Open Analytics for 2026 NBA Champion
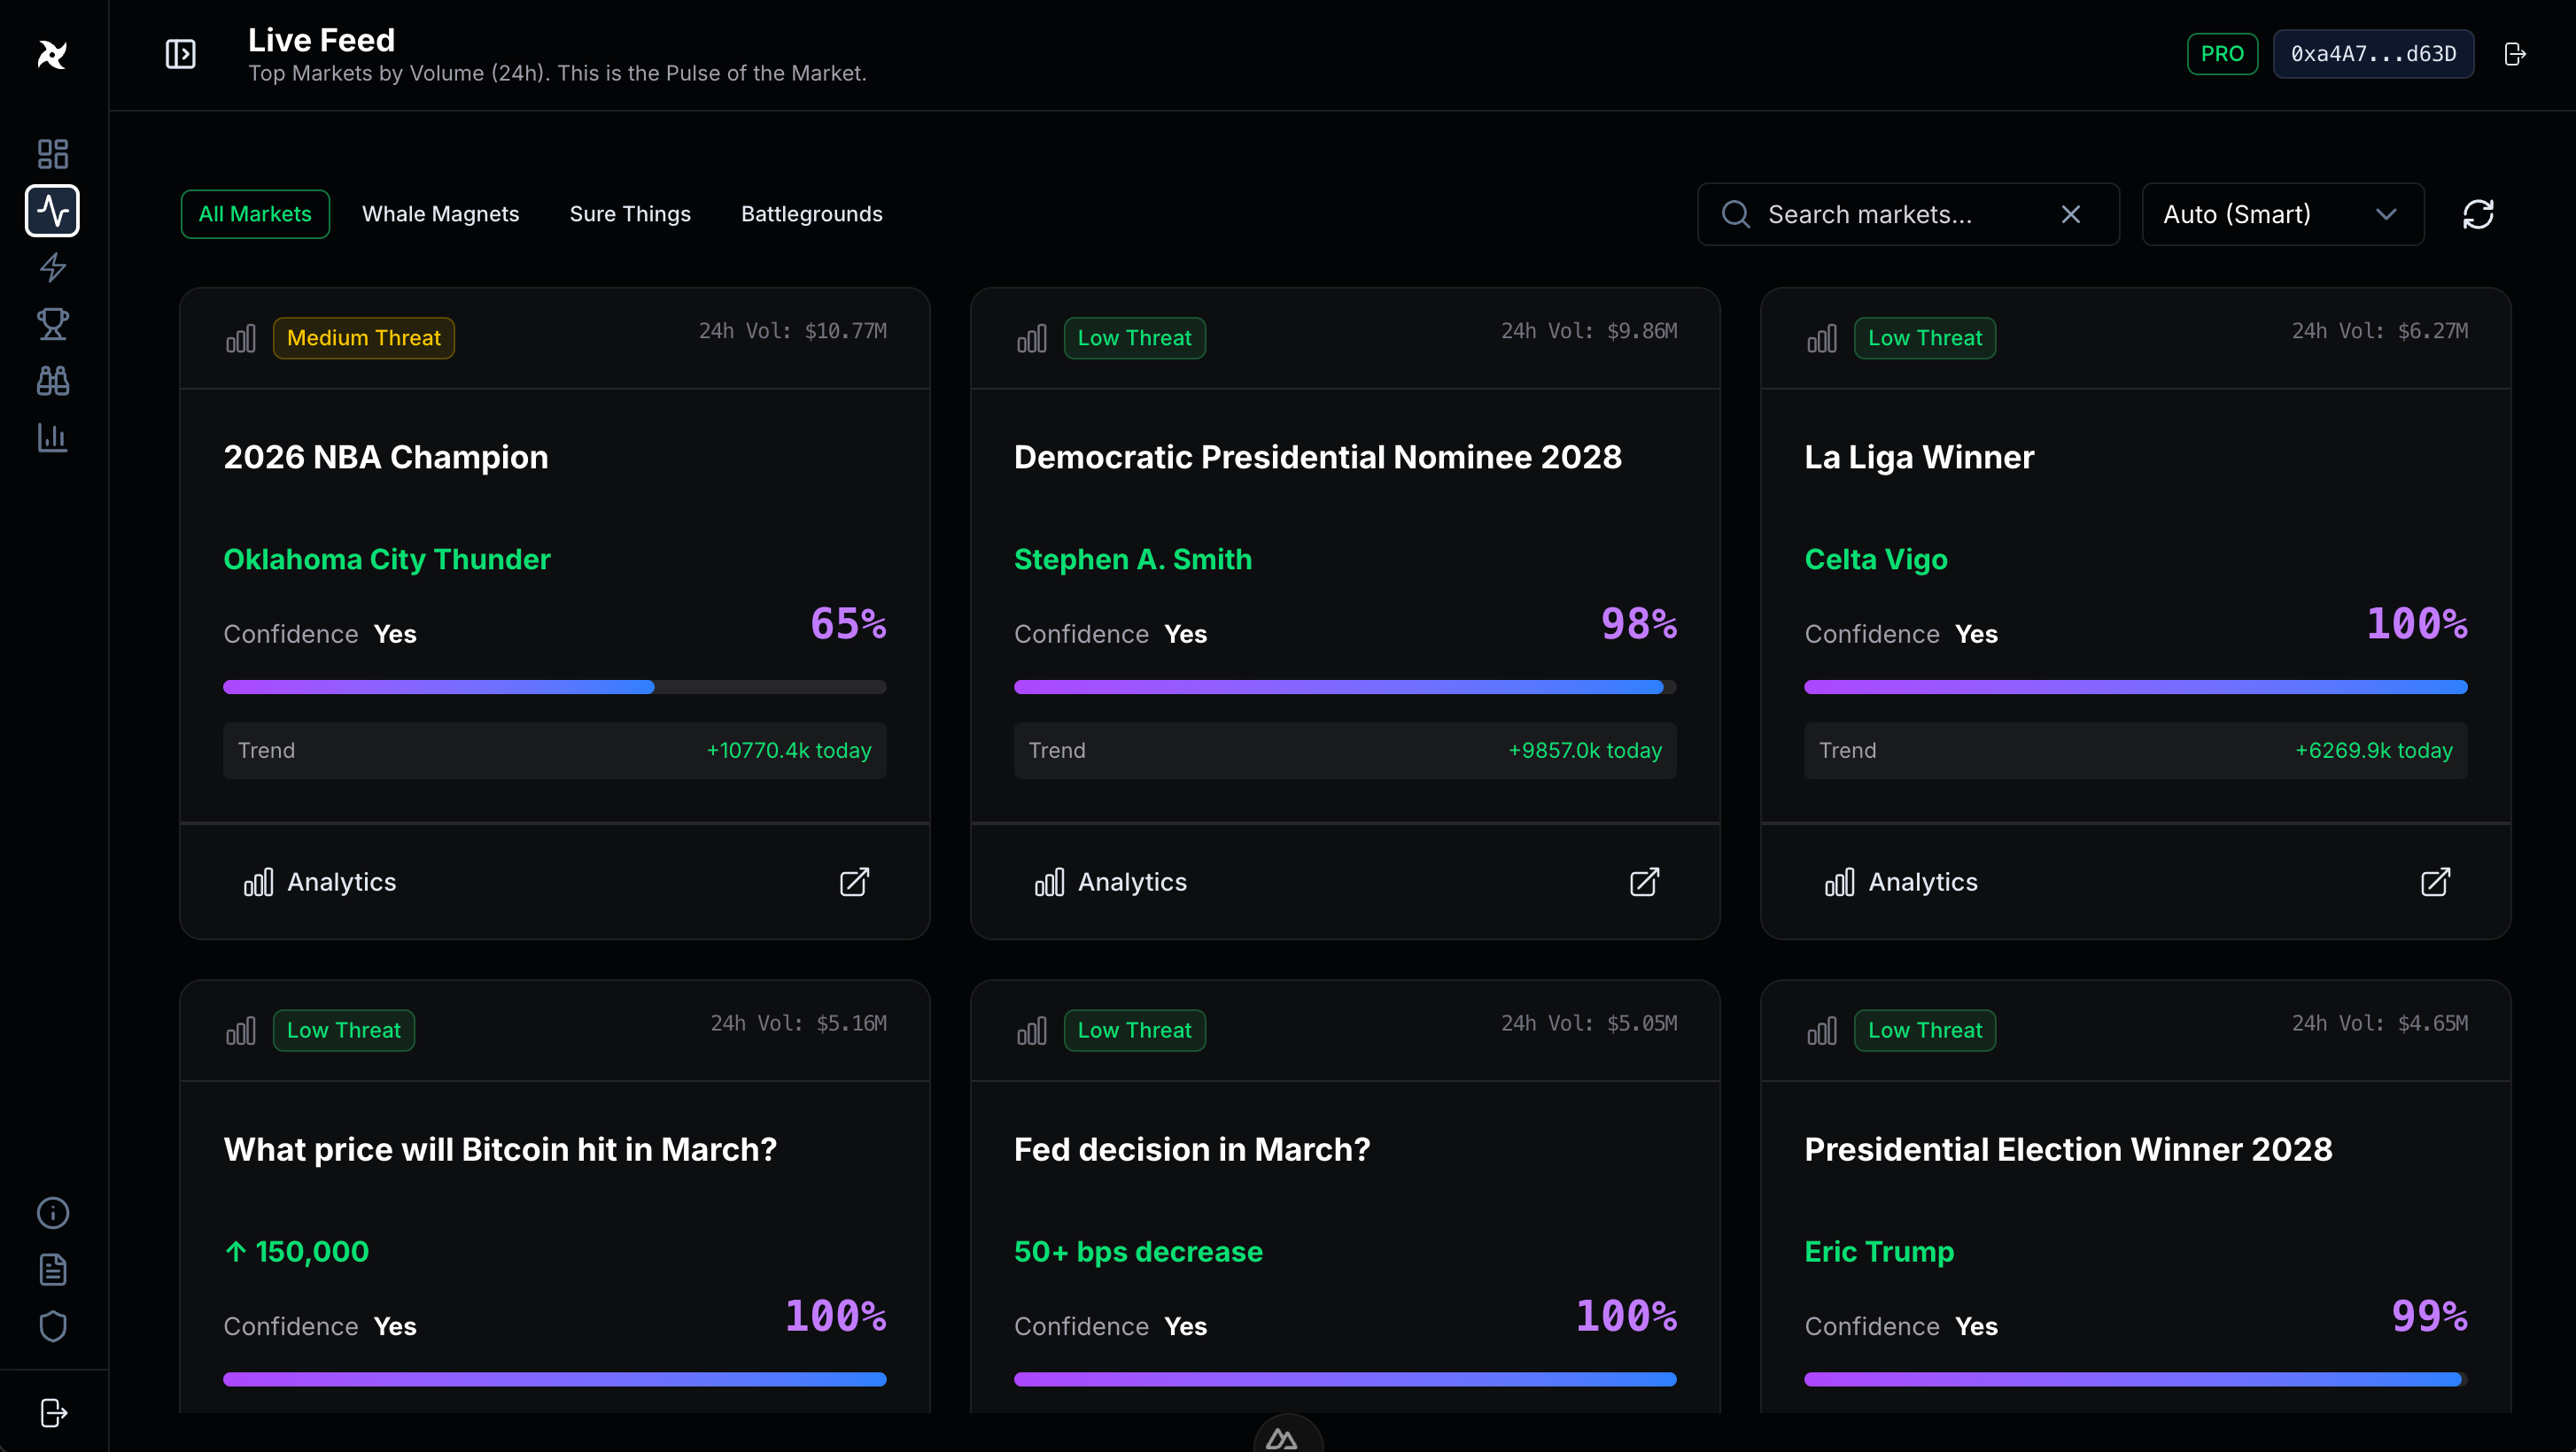 point(320,883)
